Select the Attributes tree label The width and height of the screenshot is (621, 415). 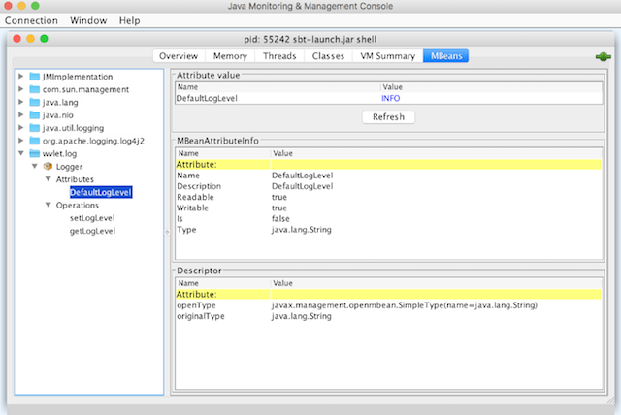tap(75, 179)
